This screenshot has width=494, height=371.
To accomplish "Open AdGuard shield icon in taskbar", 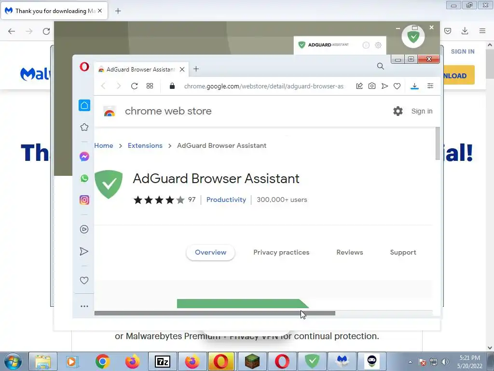I will click(x=312, y=361).
